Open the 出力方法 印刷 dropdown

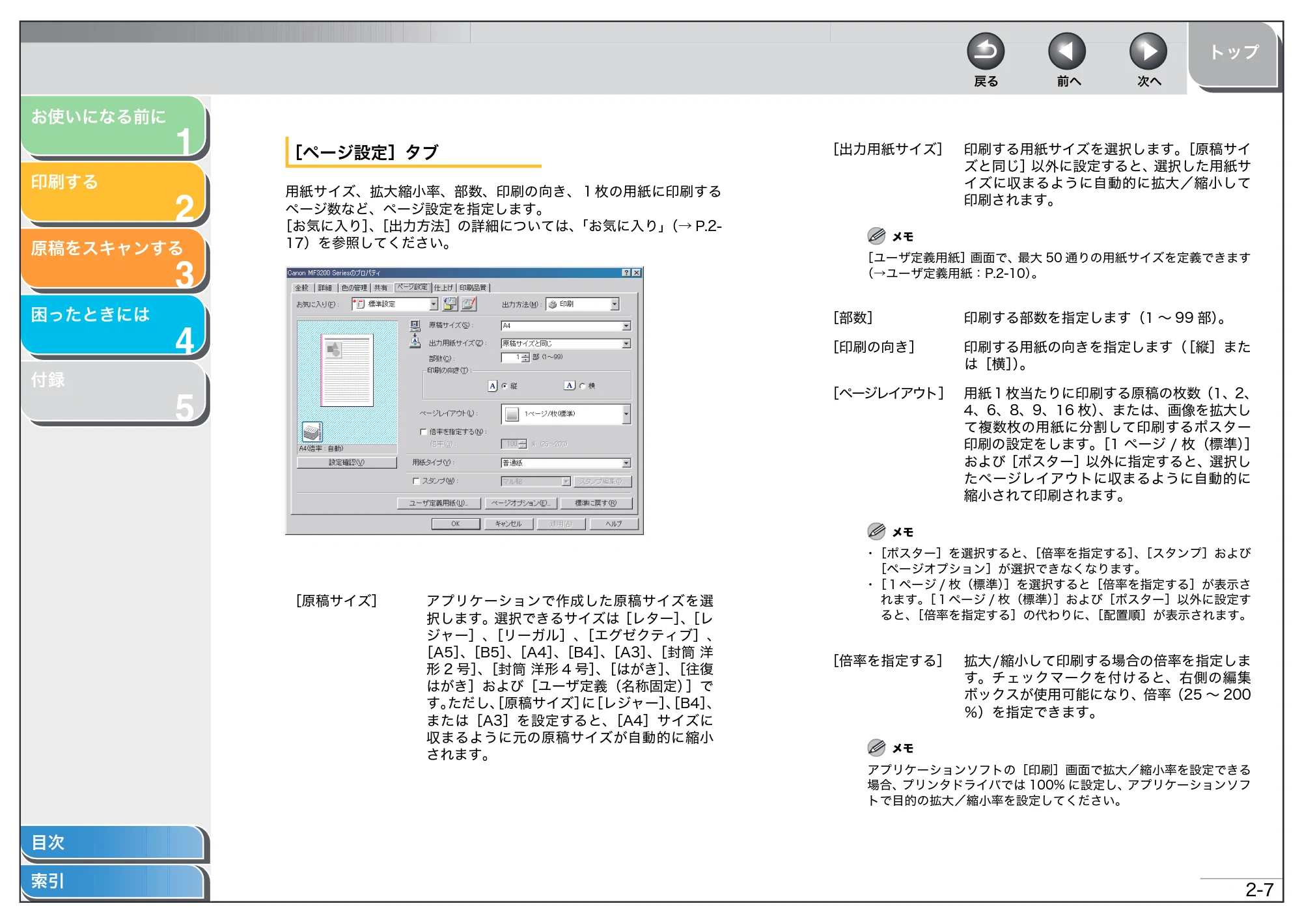[x=583, y=305]
